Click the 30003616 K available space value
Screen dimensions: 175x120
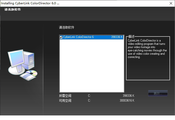[127, 101]
